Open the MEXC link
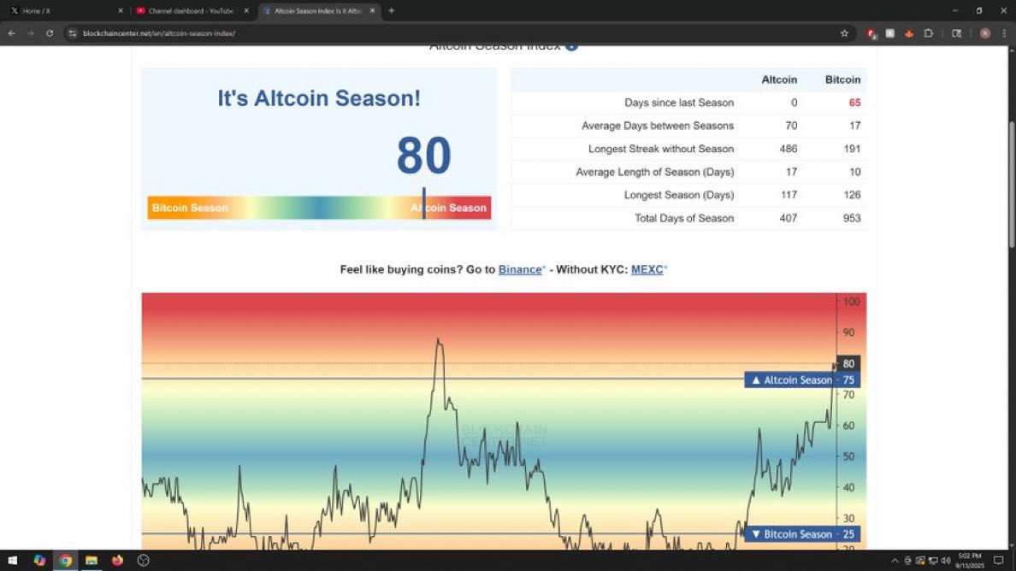The height and width of the screenshot is (571, 1016). (x=647, y=269)
